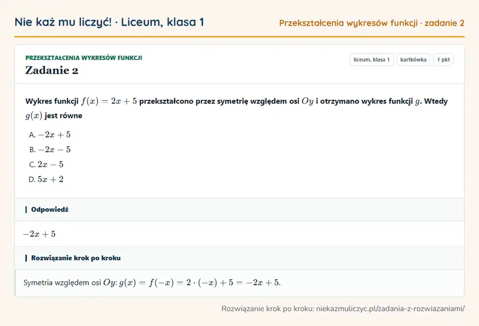Click the 'kartkówka' tag
Screen dimensions: 479x326
point(413,59)
